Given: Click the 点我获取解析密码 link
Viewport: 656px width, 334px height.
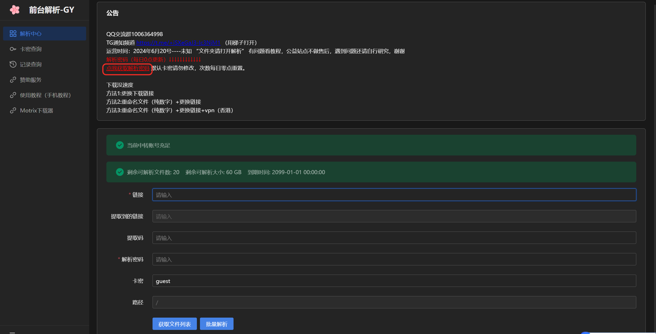Looking at the screenshot, I should (128, 68).
